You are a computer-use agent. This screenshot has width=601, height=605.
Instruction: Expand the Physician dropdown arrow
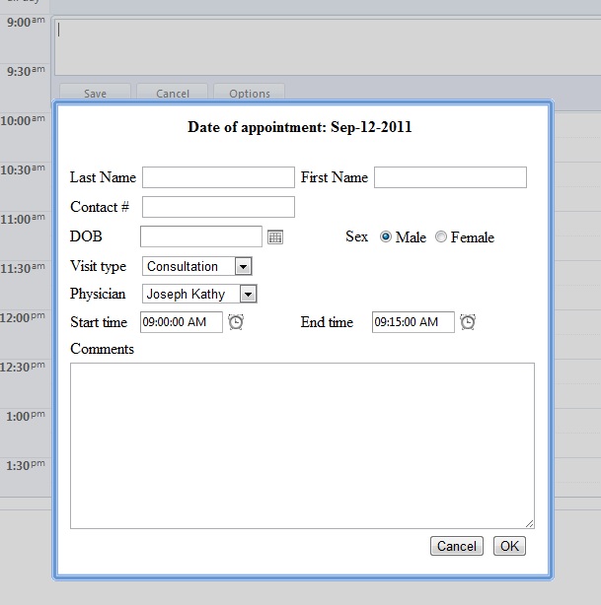click(248, 294)
